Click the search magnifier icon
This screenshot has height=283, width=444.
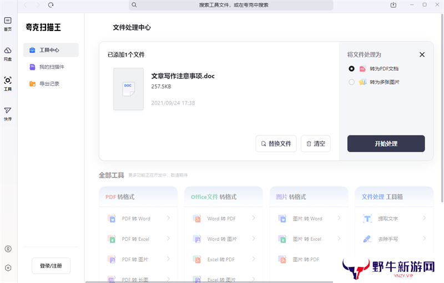click(134, 5)
